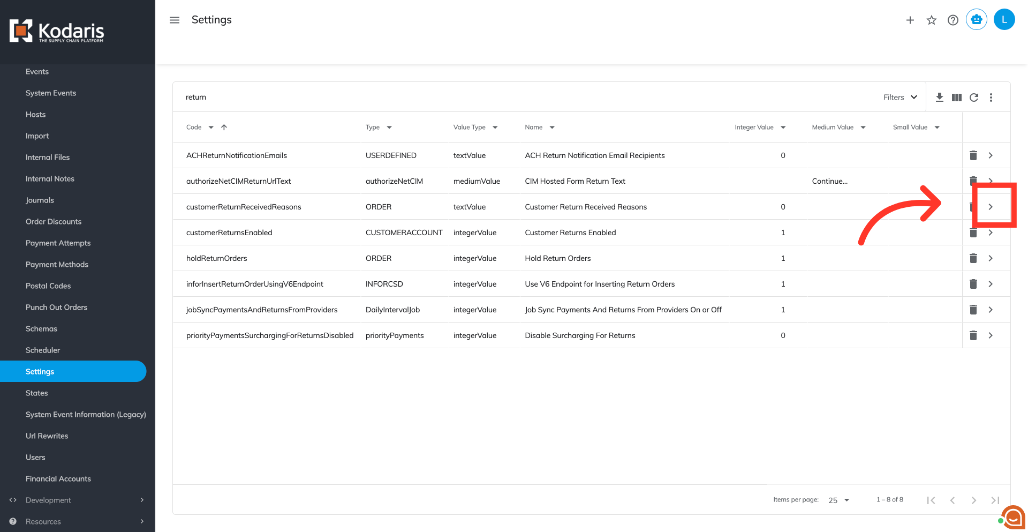Click the plus add icon in header

click(x=910, y=20)
